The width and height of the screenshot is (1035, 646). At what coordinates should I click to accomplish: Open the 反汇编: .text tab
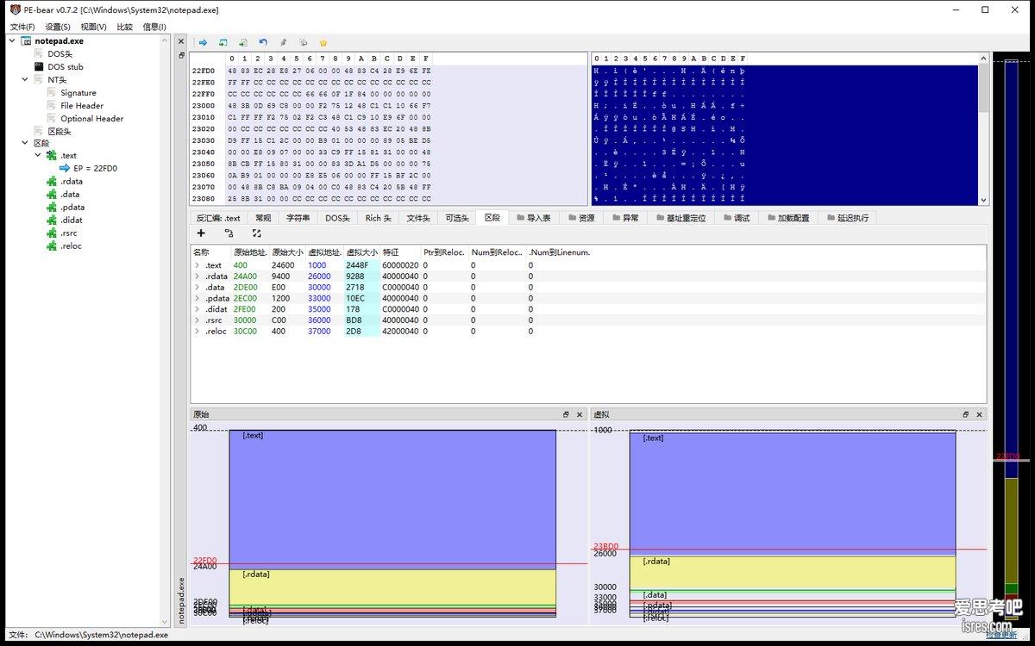coord(218,218)
